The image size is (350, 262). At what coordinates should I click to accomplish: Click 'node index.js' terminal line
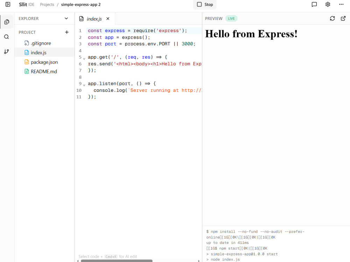coord(223,259)
